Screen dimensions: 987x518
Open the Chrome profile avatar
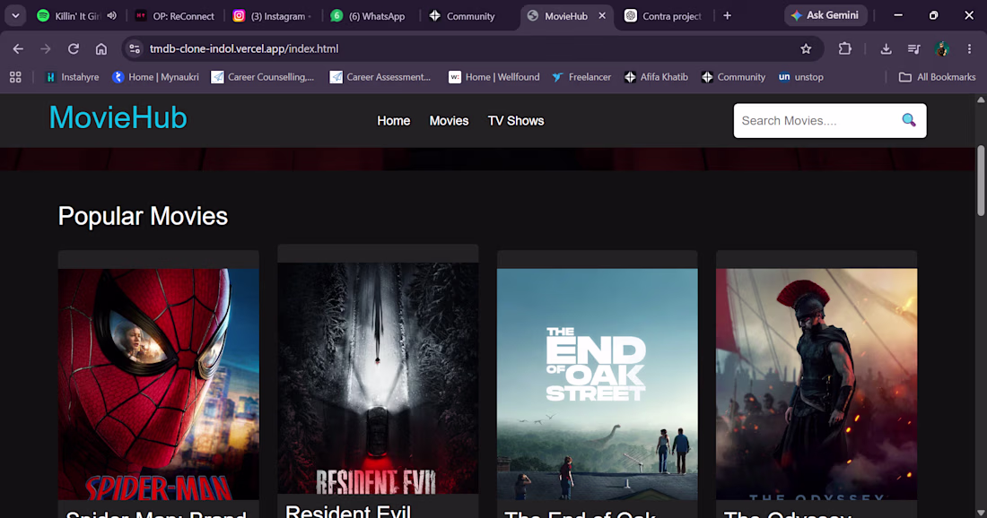942,48
